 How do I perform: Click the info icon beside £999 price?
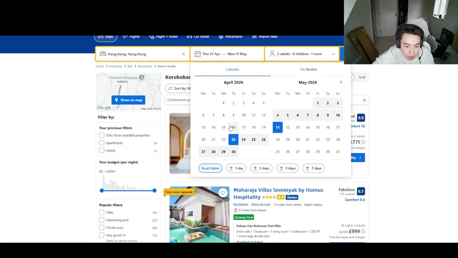click(363, 232)
